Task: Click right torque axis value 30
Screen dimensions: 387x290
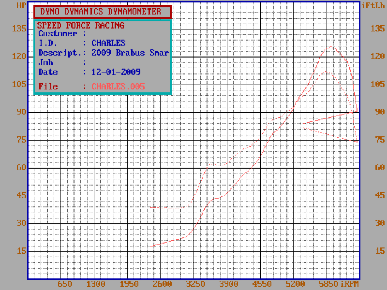Action: (x=380, y=223)
